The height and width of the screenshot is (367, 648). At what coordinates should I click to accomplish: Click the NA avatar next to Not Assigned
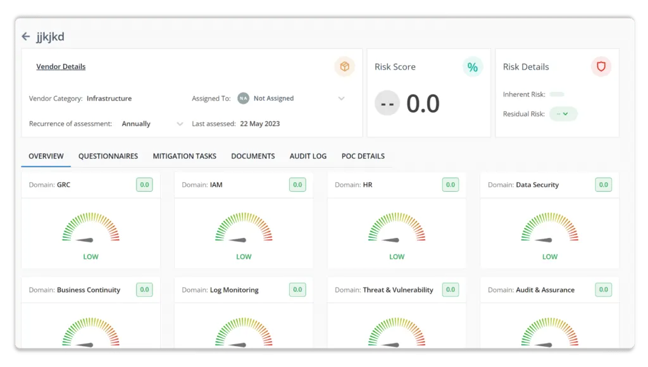244,98
